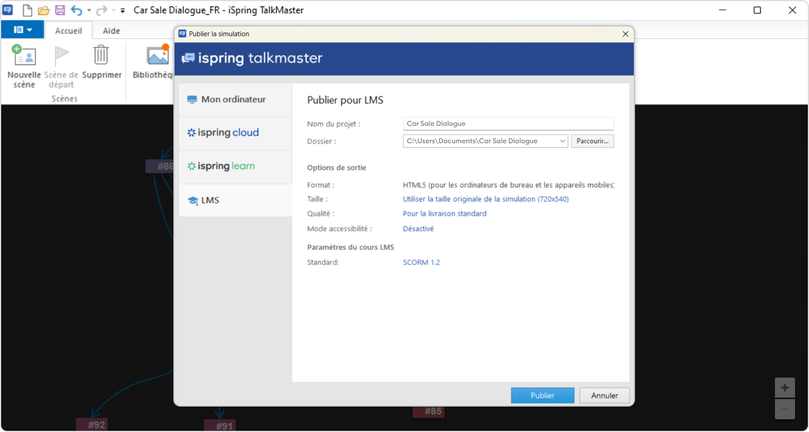The height and width of the screenshot is (432, 809).
Task: Click the Parcourir... browse button
Action: 592,141
